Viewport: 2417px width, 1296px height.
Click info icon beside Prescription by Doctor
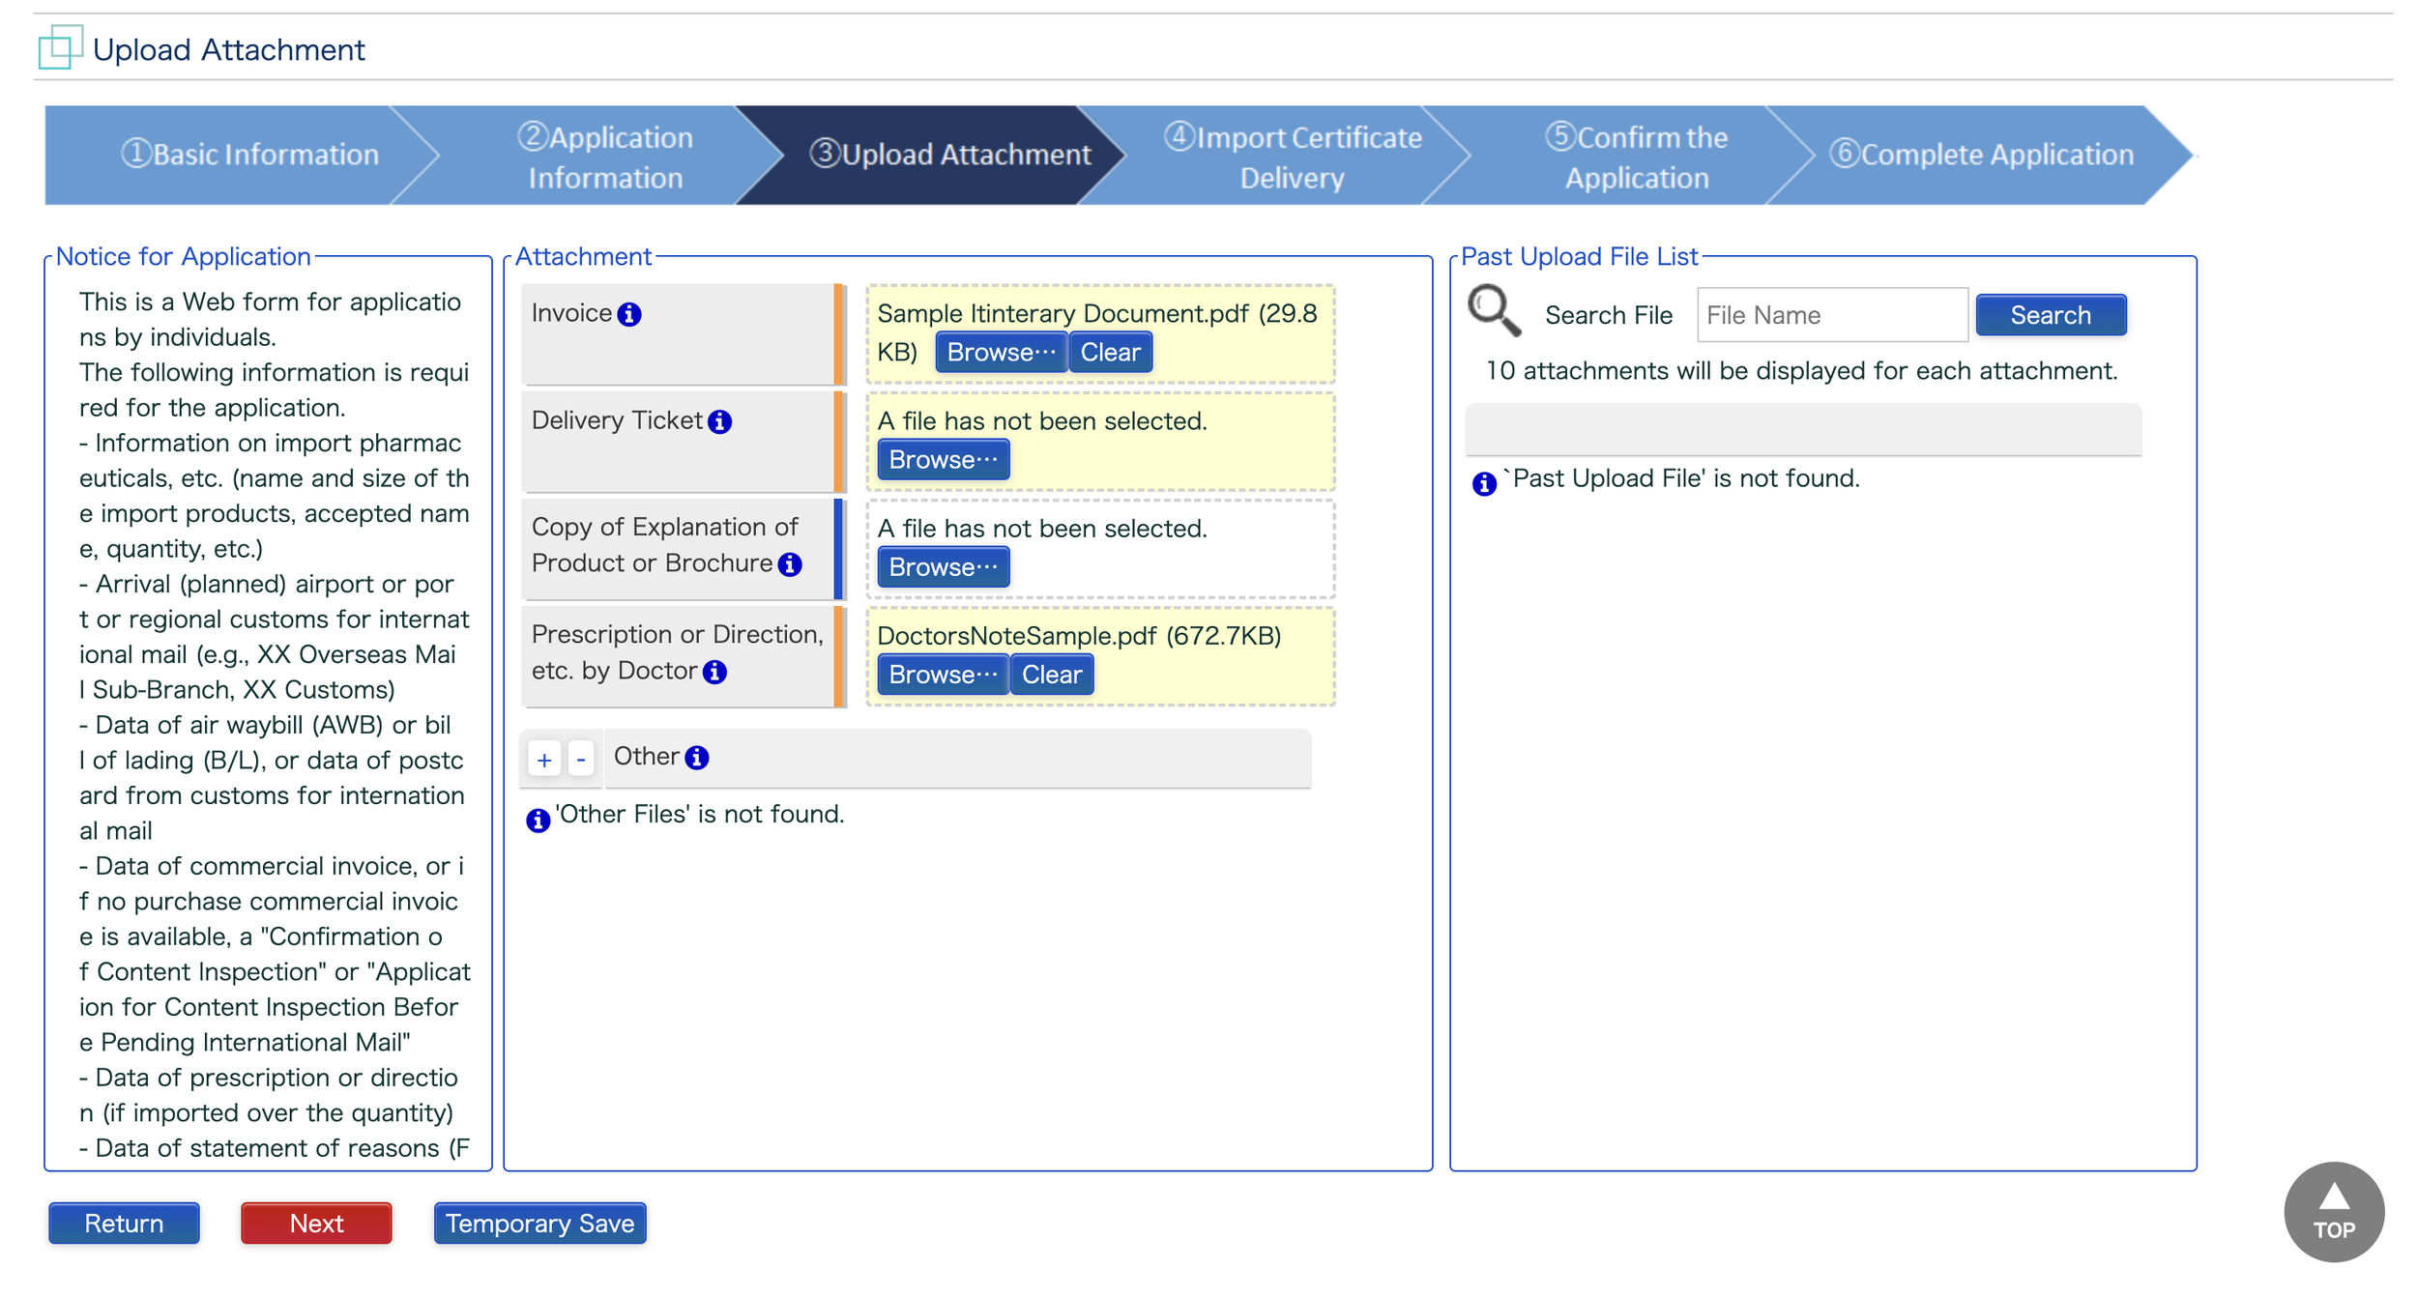pyautogui.click(x=714, y=672)
